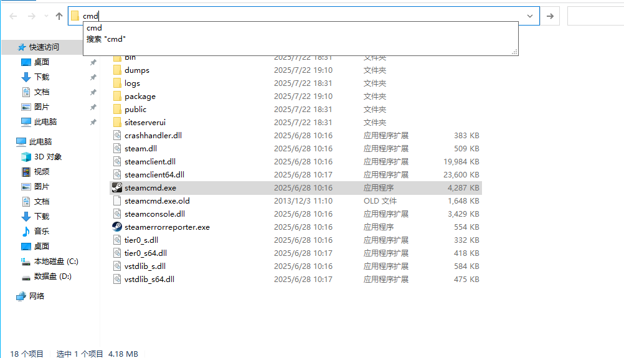This screenshot has height=358, width=624.
Task: Click the OLD 文件 type cell
Action: [x=380, y=201]
